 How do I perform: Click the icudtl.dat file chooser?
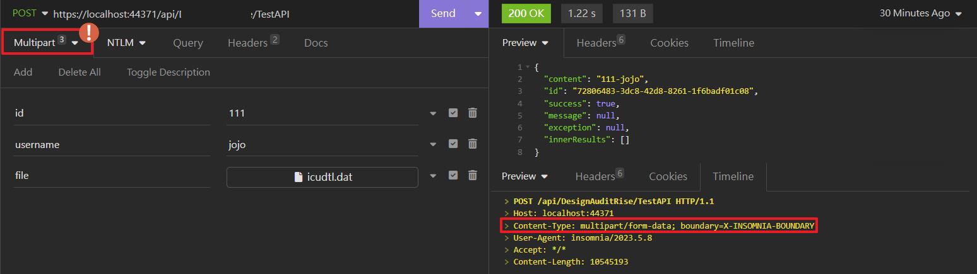pyautogui.click(x=323, y=177)
